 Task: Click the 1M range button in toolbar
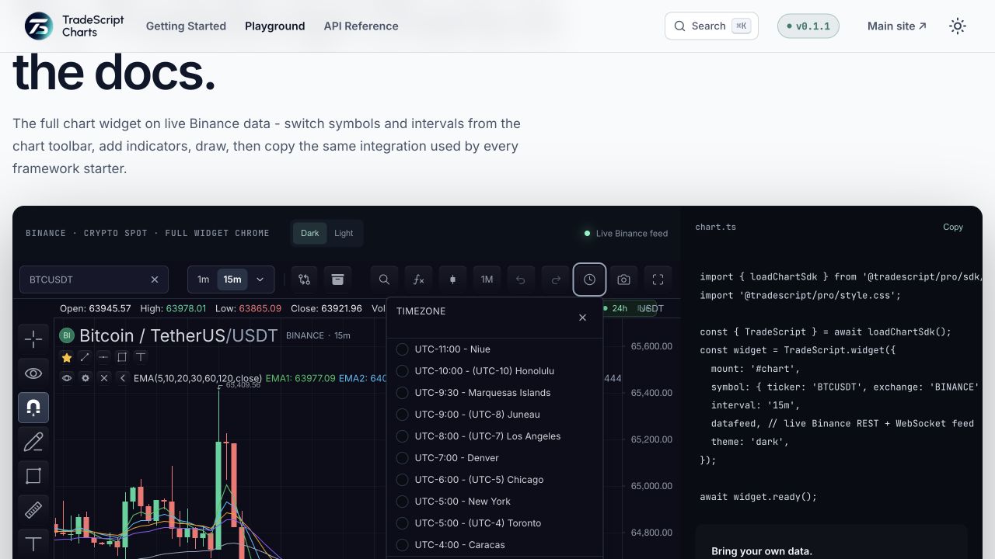[x=487, y=279]
